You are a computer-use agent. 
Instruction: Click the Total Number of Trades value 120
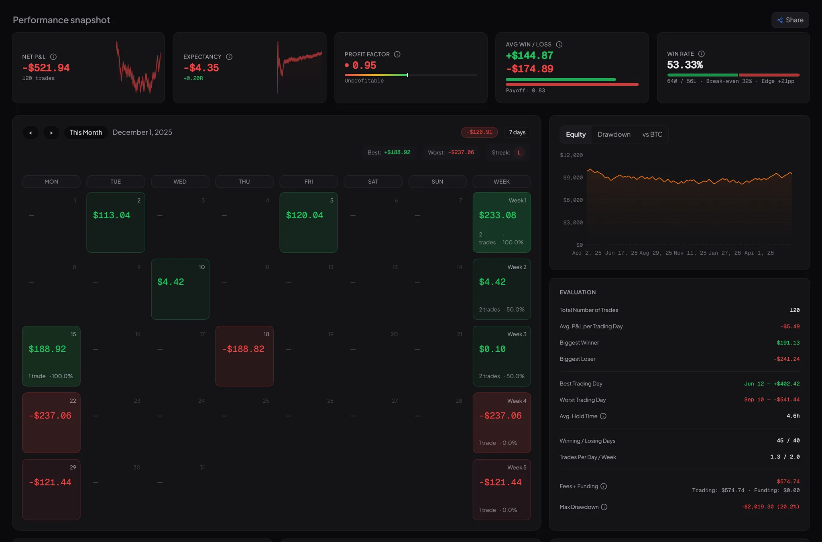(795, 311)
